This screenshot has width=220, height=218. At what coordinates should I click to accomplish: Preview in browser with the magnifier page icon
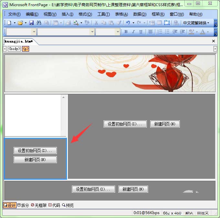76,23
